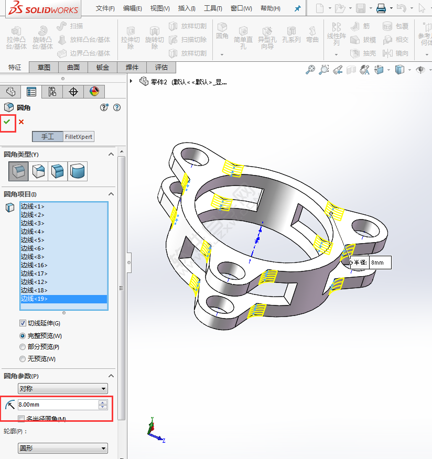This screenshot has height=459, width=432.
Task: Select full round fillet type
Action: tap(78, 171)
